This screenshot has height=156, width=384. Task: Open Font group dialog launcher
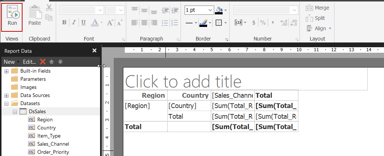point(123,39)
